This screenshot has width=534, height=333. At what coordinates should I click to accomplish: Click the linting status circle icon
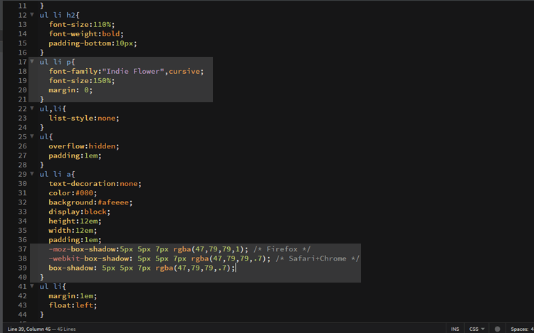[x=497, y=329]
